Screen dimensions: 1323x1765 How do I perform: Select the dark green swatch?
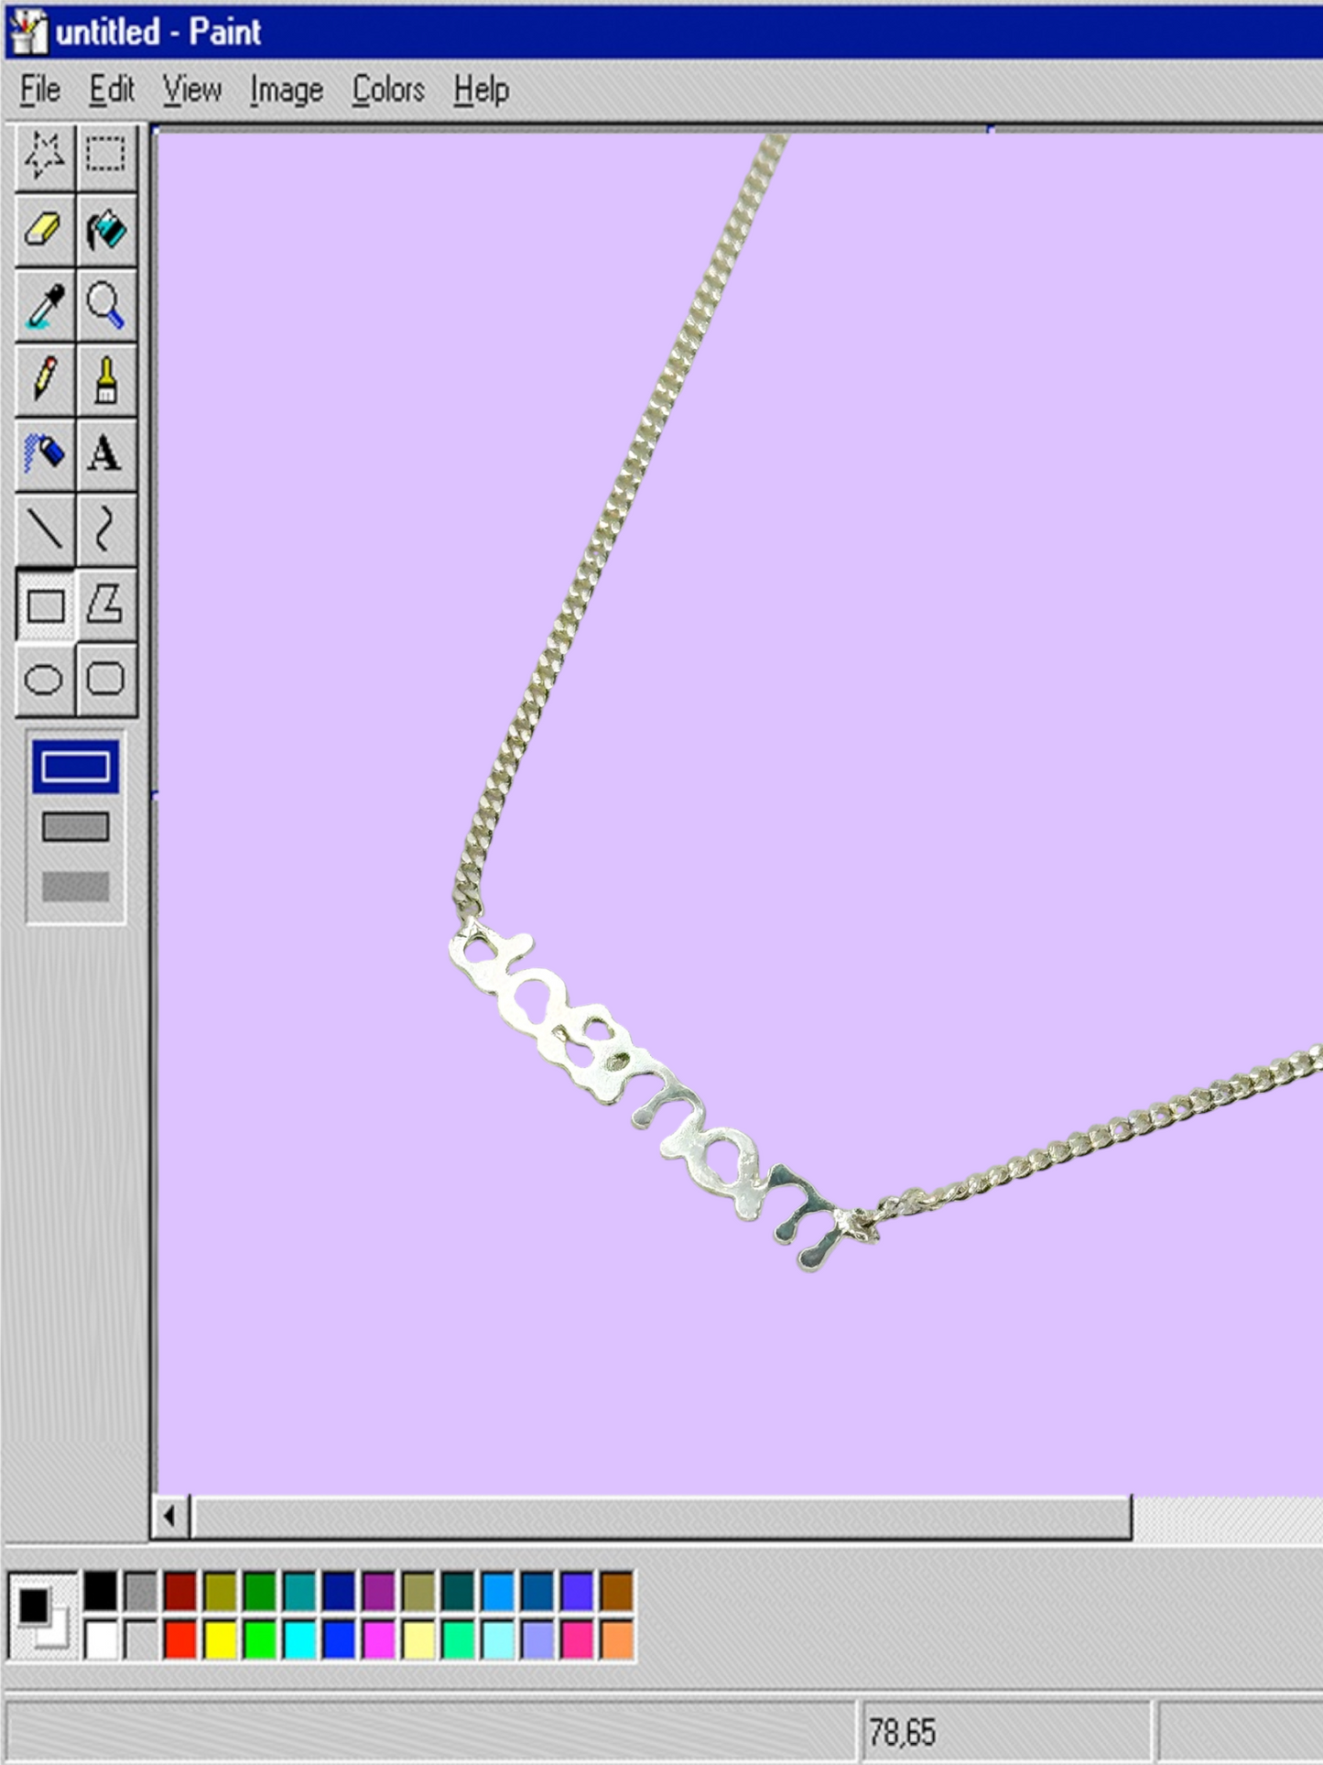(x=260, y=1591)
